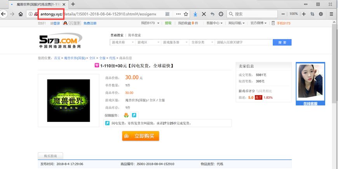Click the screenshot crop toolbar icon
Screen dimensions: 338x169
(312, 14)
